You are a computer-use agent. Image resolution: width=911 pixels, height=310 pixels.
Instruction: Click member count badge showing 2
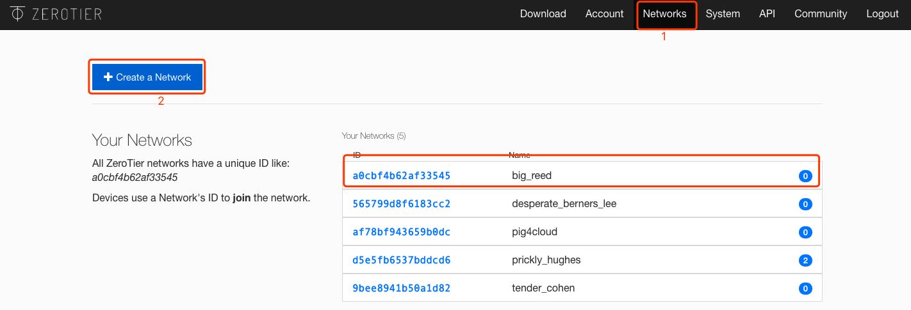pyautogui.click(x=805, y=260)
